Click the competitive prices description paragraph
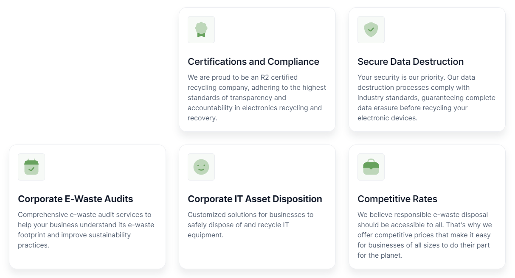The height and width of the screenshot is (278, 515). [425, 235]
